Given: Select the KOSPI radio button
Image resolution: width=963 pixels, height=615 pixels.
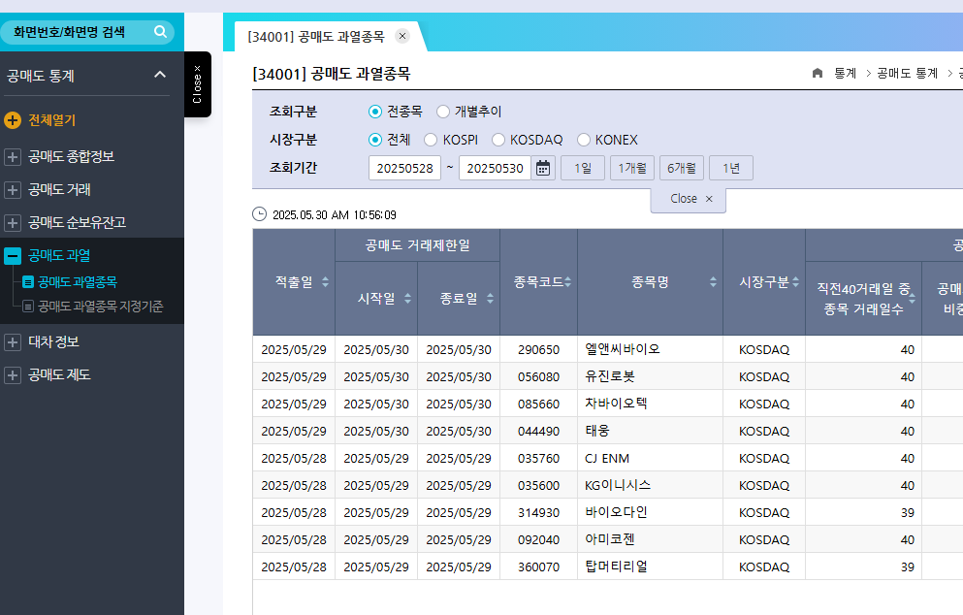Looking at the screenshot, I should (x=431, y=140).
